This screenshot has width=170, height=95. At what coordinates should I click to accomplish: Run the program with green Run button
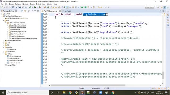pos(30,7)
